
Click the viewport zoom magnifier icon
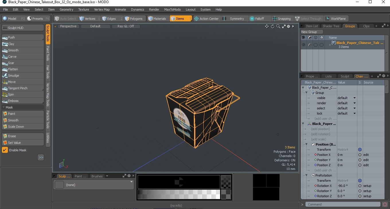tap(278, 26)
